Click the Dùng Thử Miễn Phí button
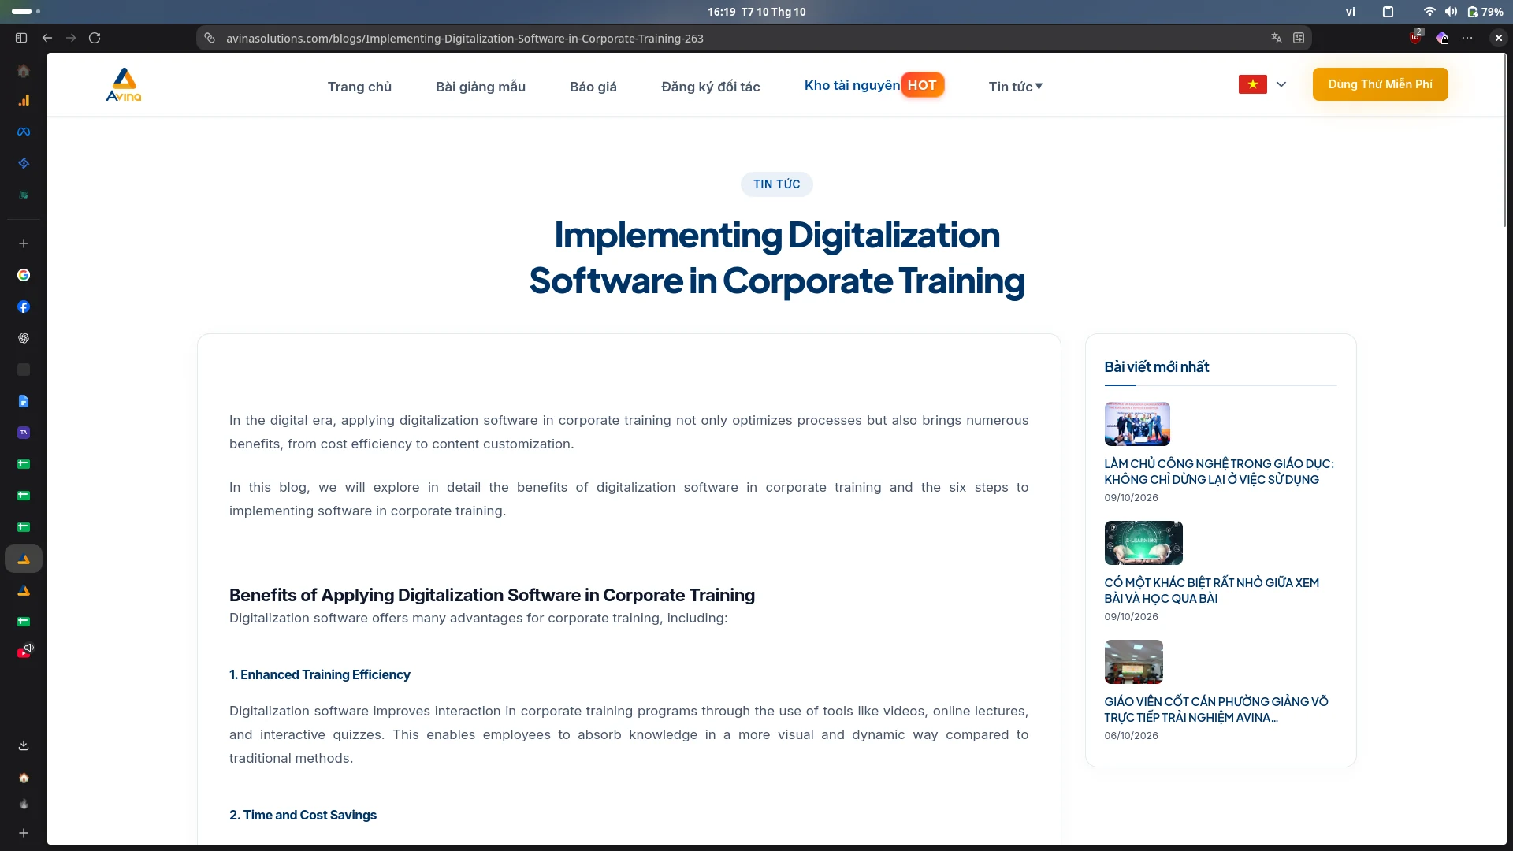Image resolution: width=1513 pixels, height=851 pixels. coord(1380,84)
